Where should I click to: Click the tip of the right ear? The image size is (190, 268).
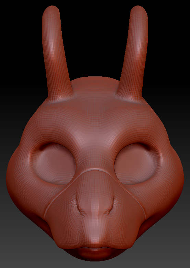pos(139,10)
